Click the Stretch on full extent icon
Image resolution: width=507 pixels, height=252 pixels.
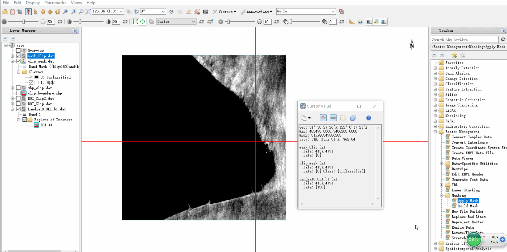click(x=135, y=22)
